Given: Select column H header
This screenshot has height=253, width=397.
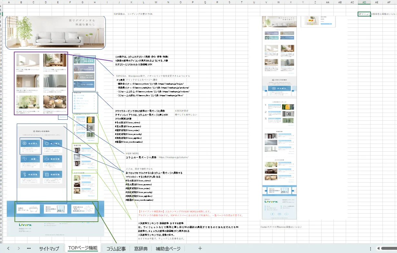Looking at the screenshot, I should [x=94, y=2].
